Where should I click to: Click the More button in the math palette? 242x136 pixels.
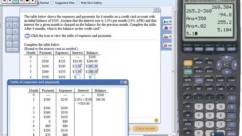click(x=12, y=50)
